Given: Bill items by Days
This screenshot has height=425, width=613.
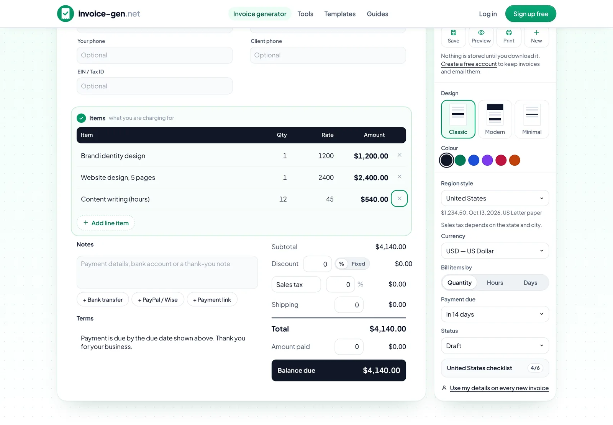Looking at the screenshot, I should (x=530, y=283).
